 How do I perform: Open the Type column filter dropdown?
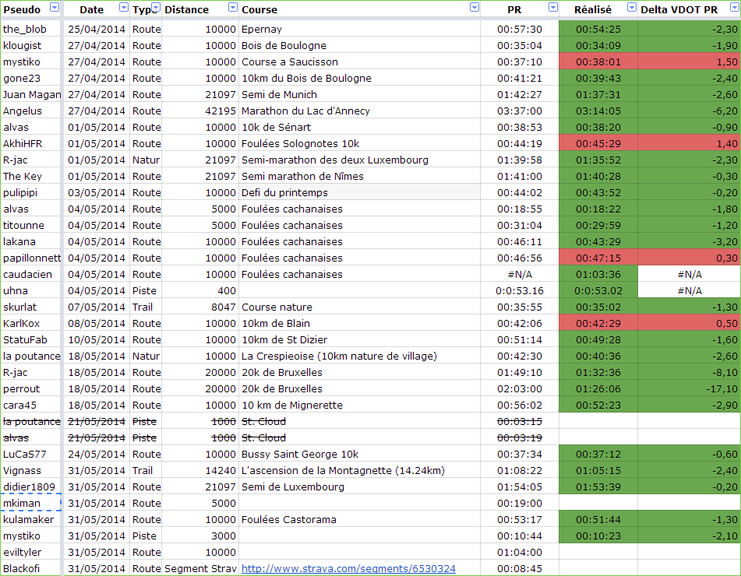click(156, 7)
